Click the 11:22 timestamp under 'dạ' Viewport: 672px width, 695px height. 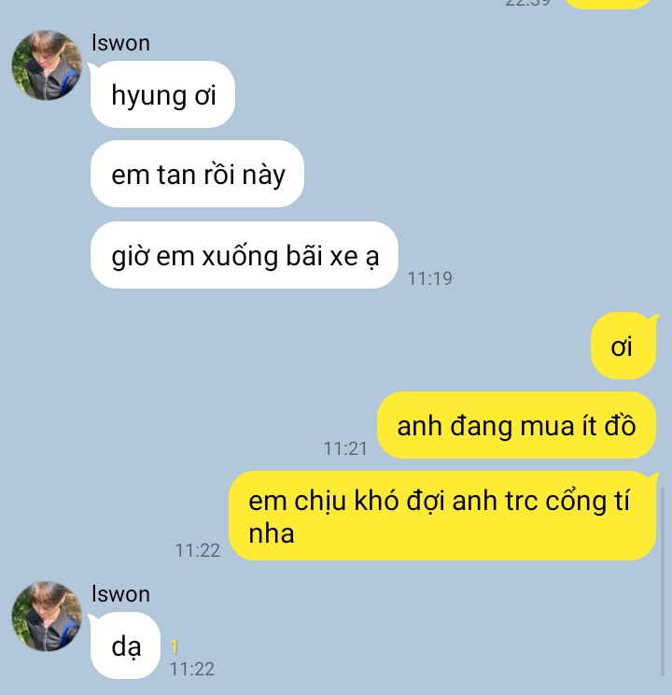point(192,669)
